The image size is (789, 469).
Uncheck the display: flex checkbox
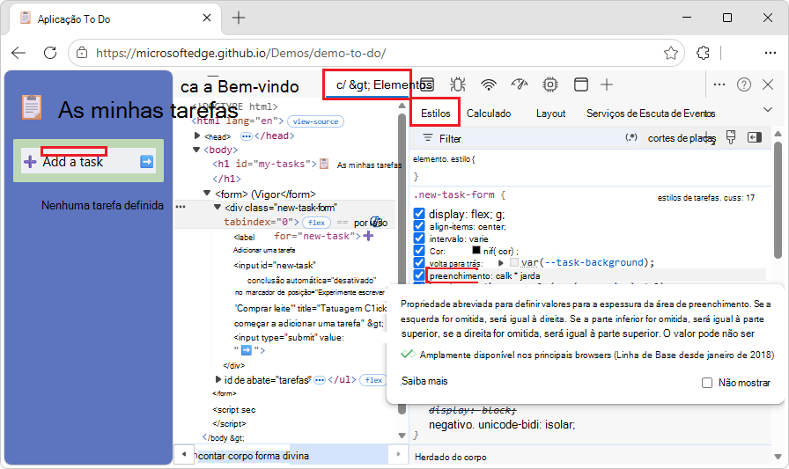click(419, 214)
